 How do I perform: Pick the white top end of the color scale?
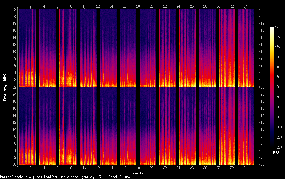272,28
